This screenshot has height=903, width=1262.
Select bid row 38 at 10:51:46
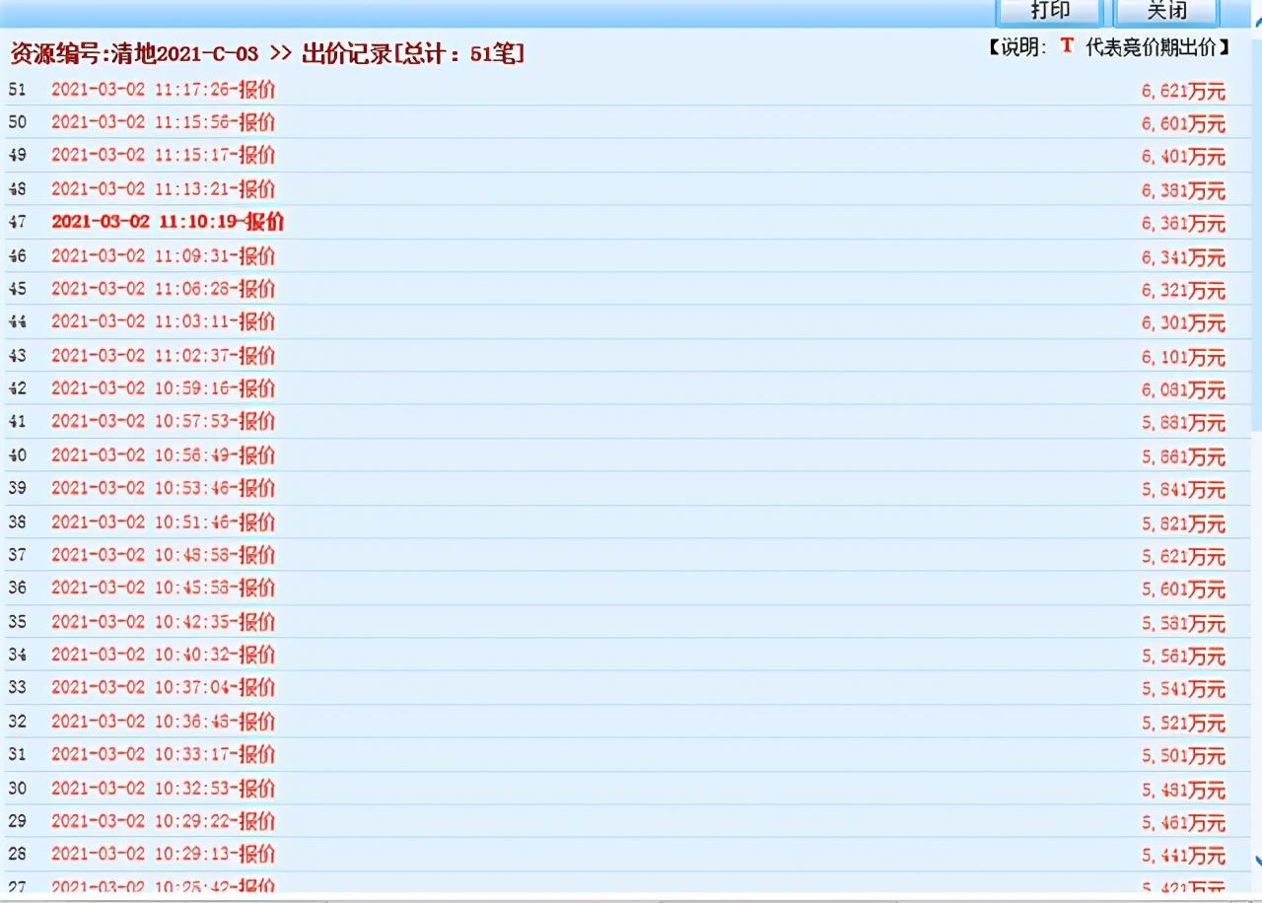[628, 521]
